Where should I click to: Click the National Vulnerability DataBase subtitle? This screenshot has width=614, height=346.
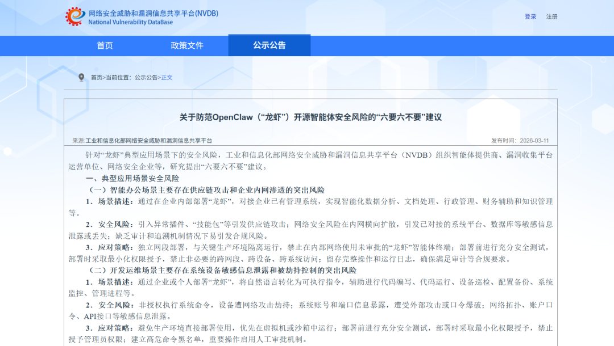pyautogui.click(x=130, y=22)
